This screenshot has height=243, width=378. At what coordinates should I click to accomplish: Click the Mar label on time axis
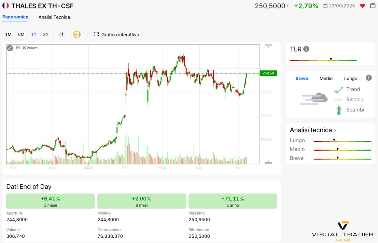(126, 168)
